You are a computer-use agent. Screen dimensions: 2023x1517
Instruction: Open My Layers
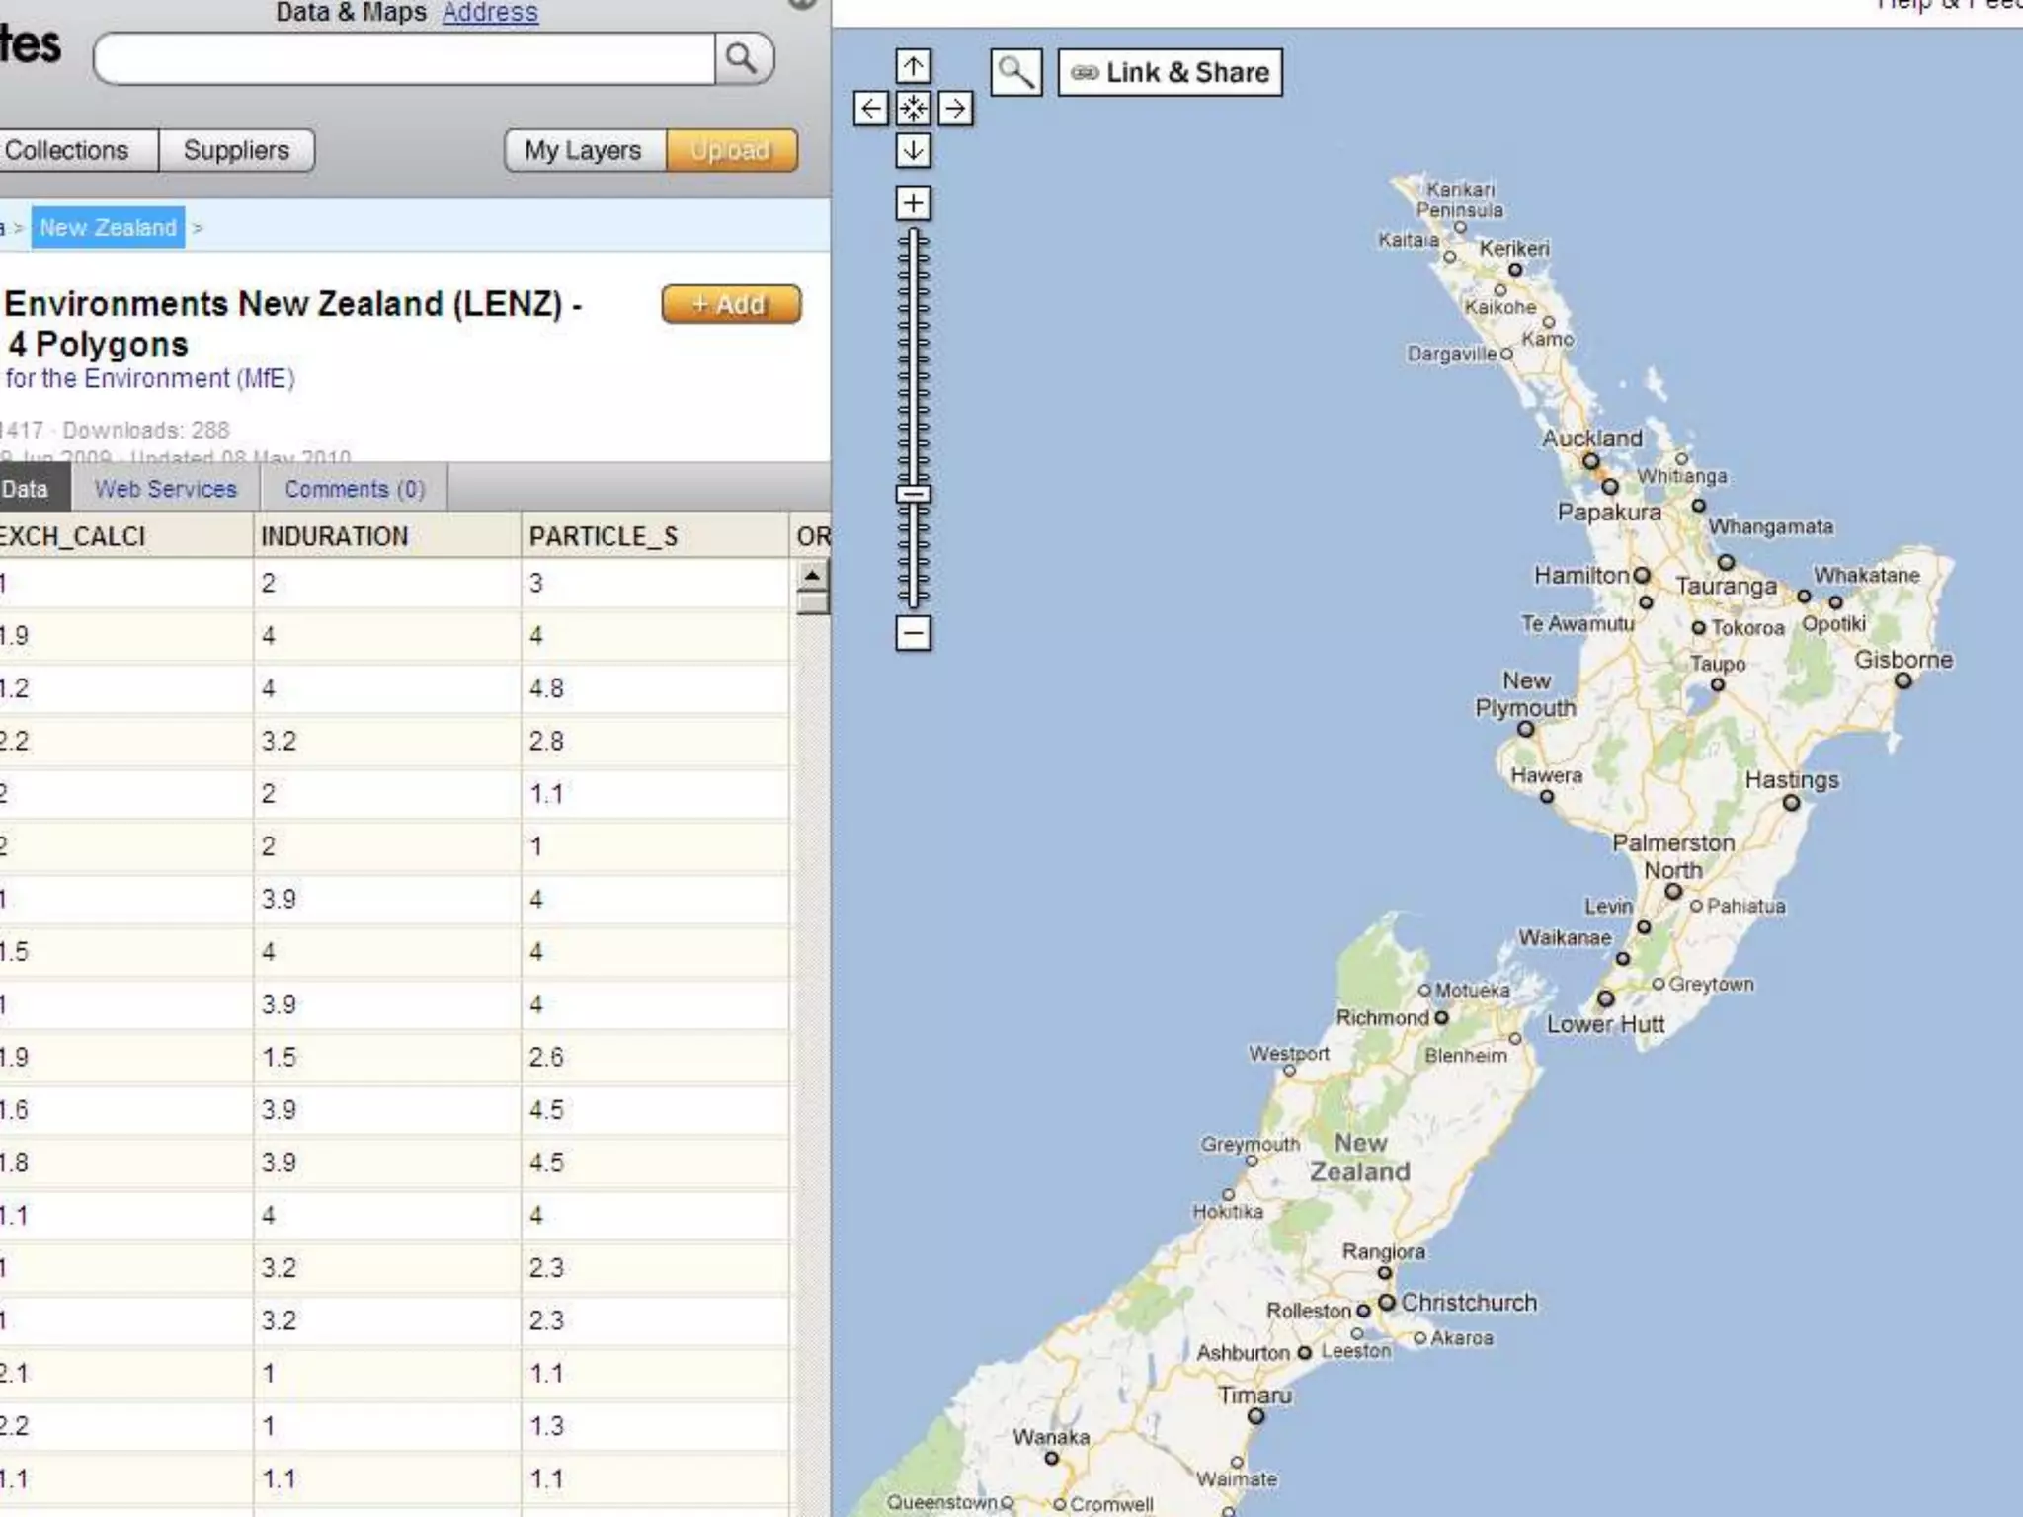(583, 150)
